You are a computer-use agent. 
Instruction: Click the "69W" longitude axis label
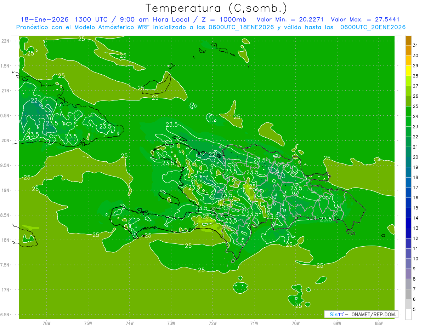click(337, 323)
